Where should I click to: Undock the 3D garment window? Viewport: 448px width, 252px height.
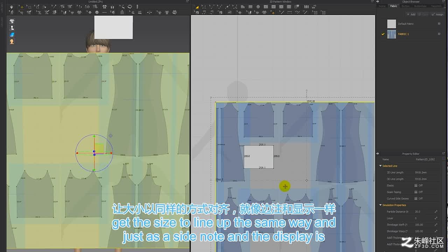[x=188, y=2]
